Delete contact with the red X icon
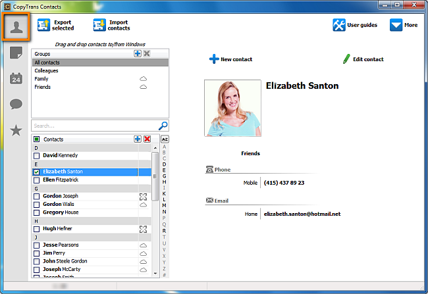This screenshot has width=428, height=294. pos(147,139)
